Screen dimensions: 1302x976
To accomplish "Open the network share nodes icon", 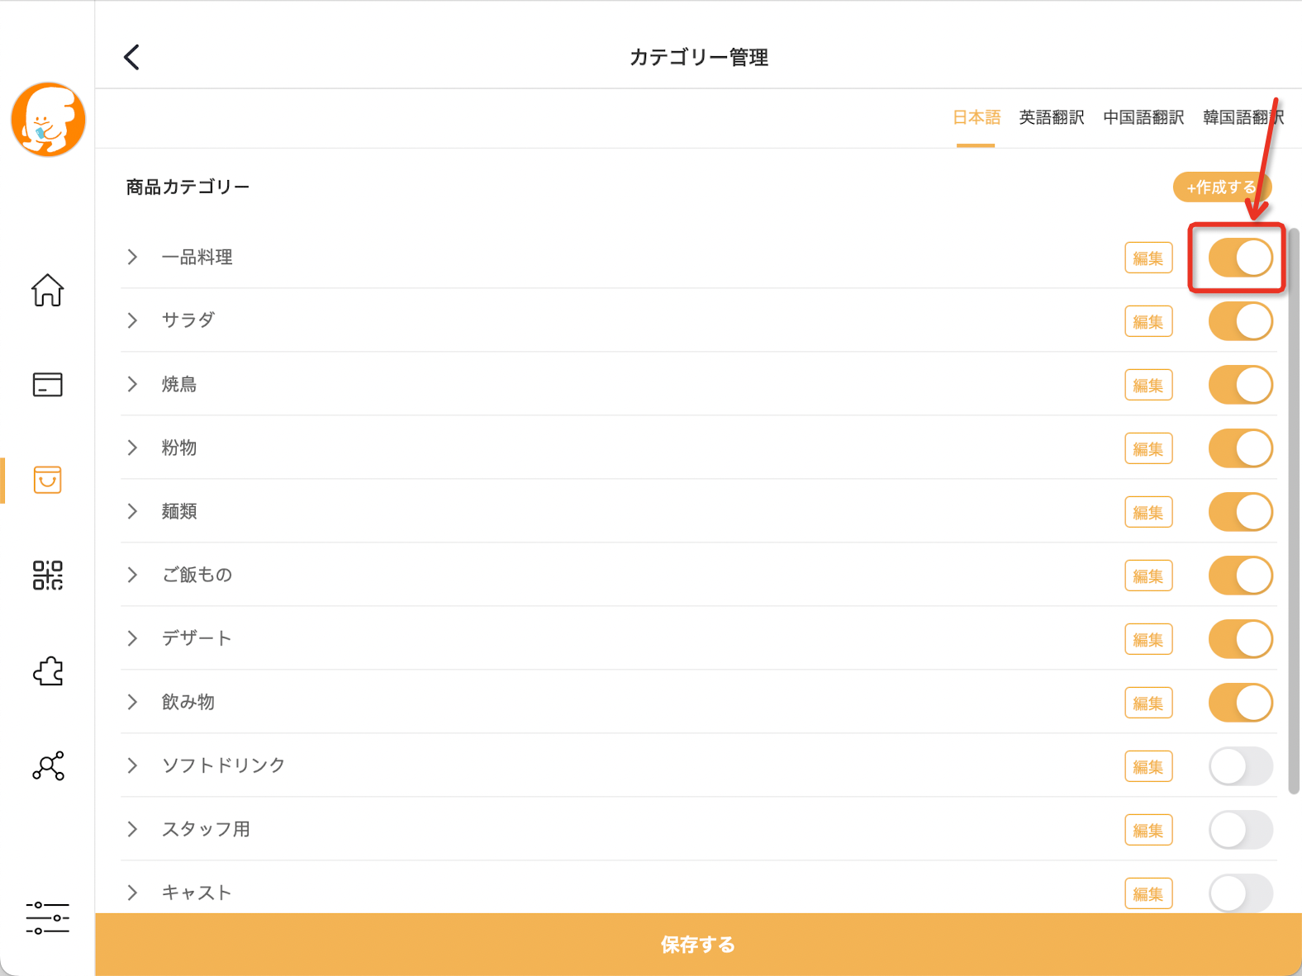I will [48, 765].
